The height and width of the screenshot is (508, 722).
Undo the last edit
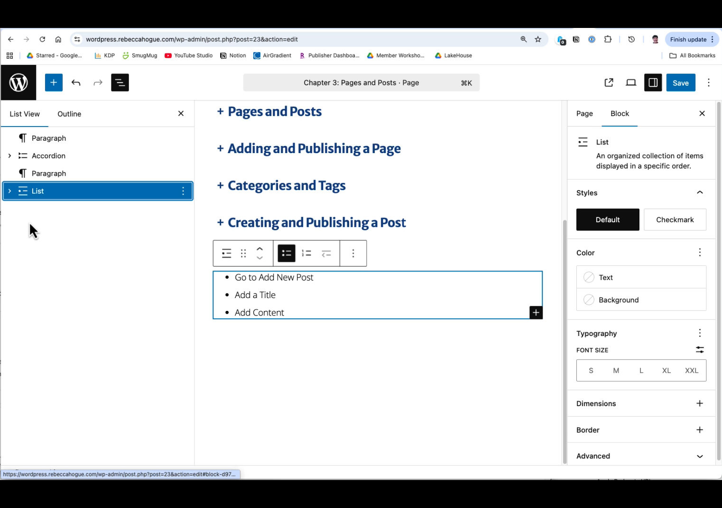pyautogui.click(x=76, y=82)
